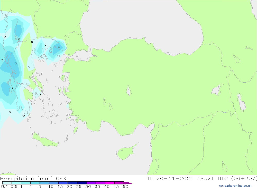Click the "(06+207)" forecast offset text
The height and width of the screenshot is (188, 257).
[244, 178]
